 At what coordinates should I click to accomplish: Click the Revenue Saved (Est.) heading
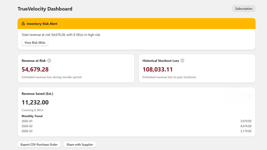[x=37, y=94]
